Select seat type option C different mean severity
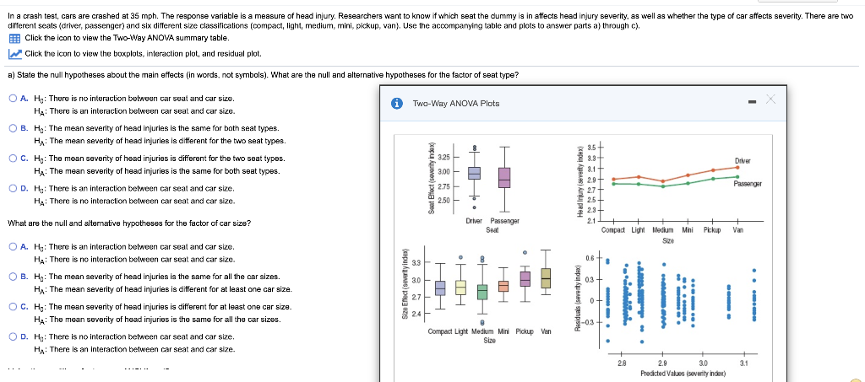The width and height of the screenshot is (865, 382). click(x=14, y=159)
